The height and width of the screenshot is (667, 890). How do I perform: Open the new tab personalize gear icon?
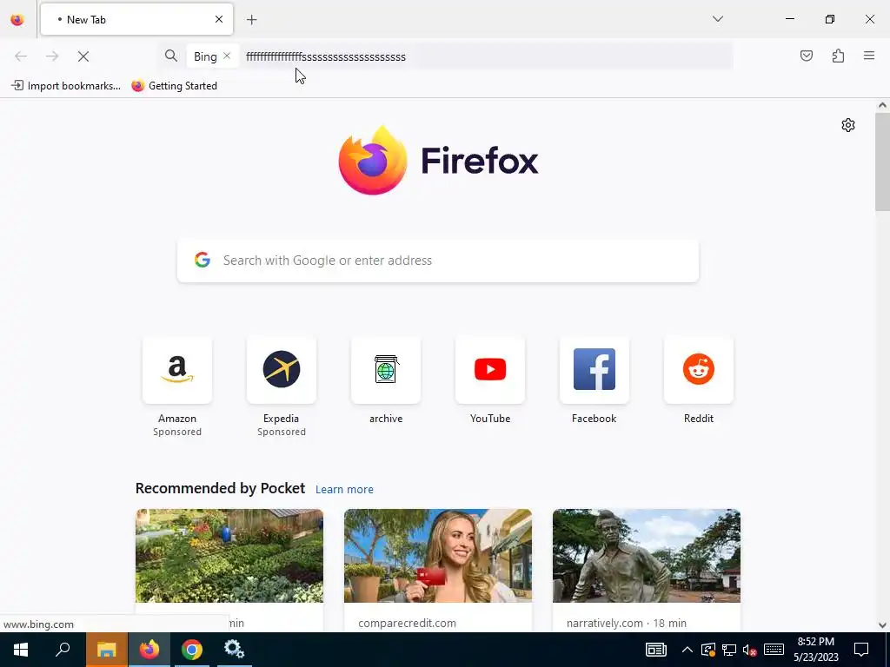point(848,125)
